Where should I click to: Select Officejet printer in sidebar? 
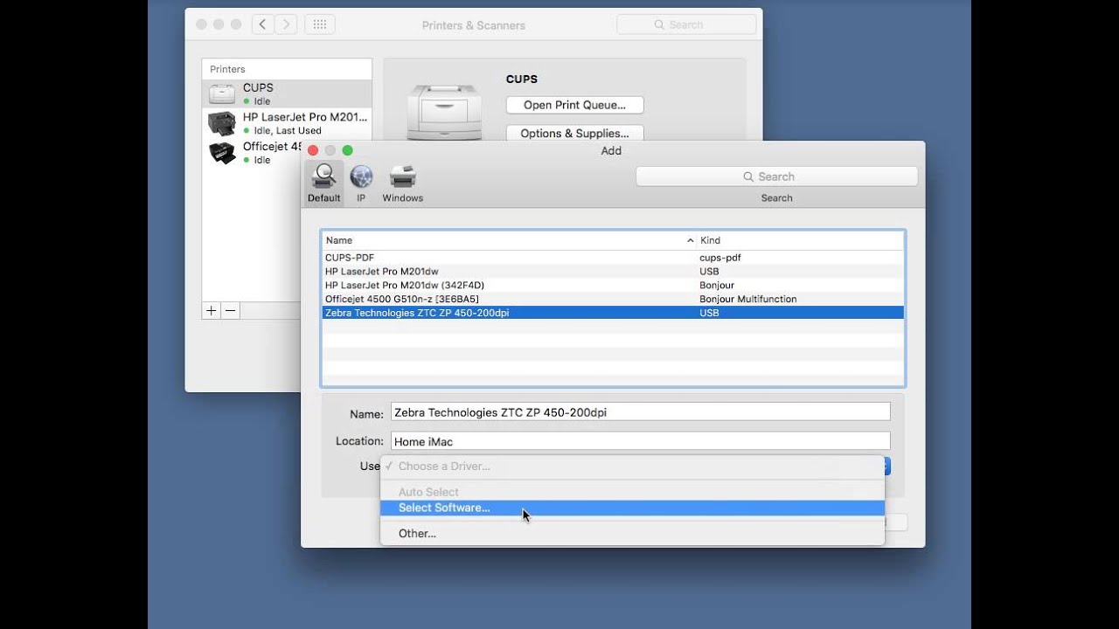pyautogui.click(x=253, y=153)
